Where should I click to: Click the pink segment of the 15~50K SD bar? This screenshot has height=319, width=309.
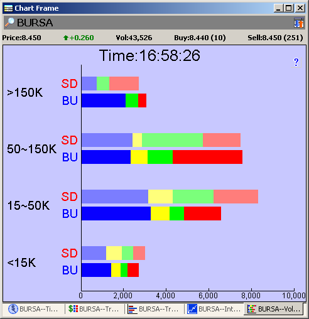click(236, 197)
